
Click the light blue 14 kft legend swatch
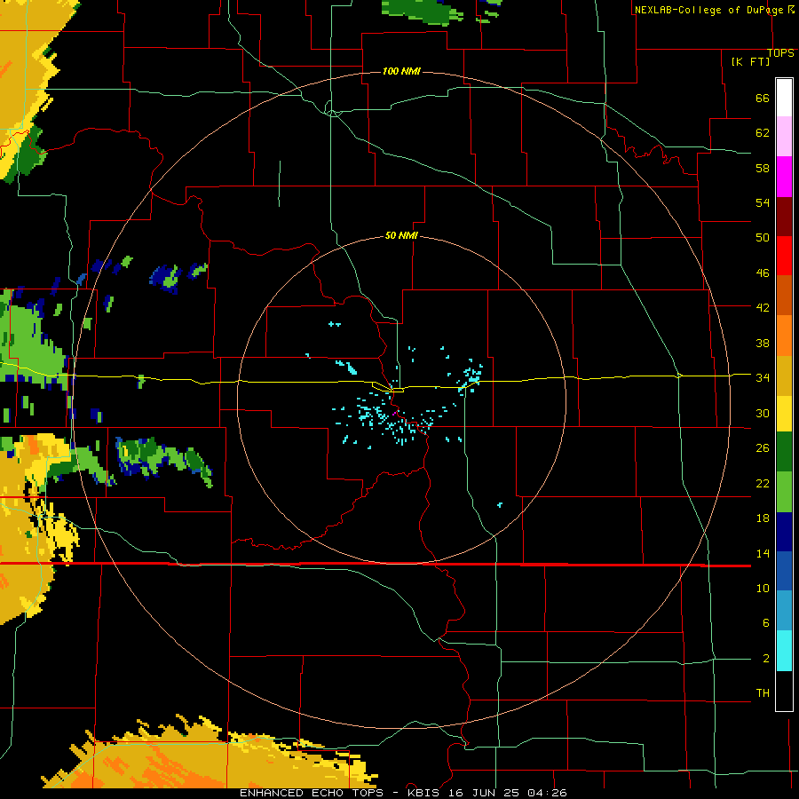click(784, 611)
